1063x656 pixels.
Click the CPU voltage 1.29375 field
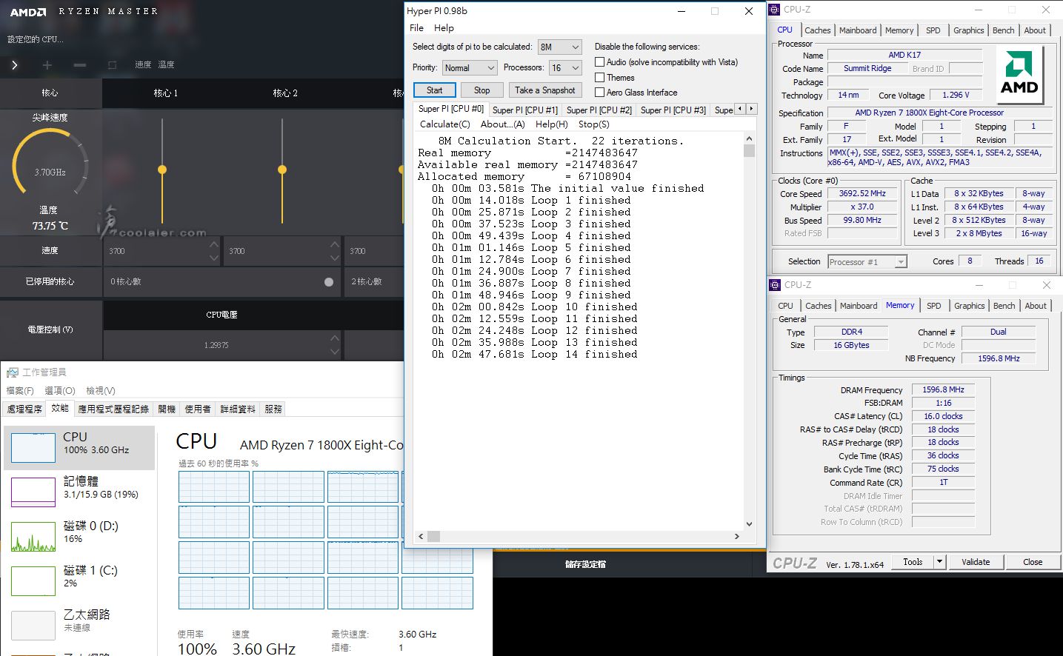point(222,345)
